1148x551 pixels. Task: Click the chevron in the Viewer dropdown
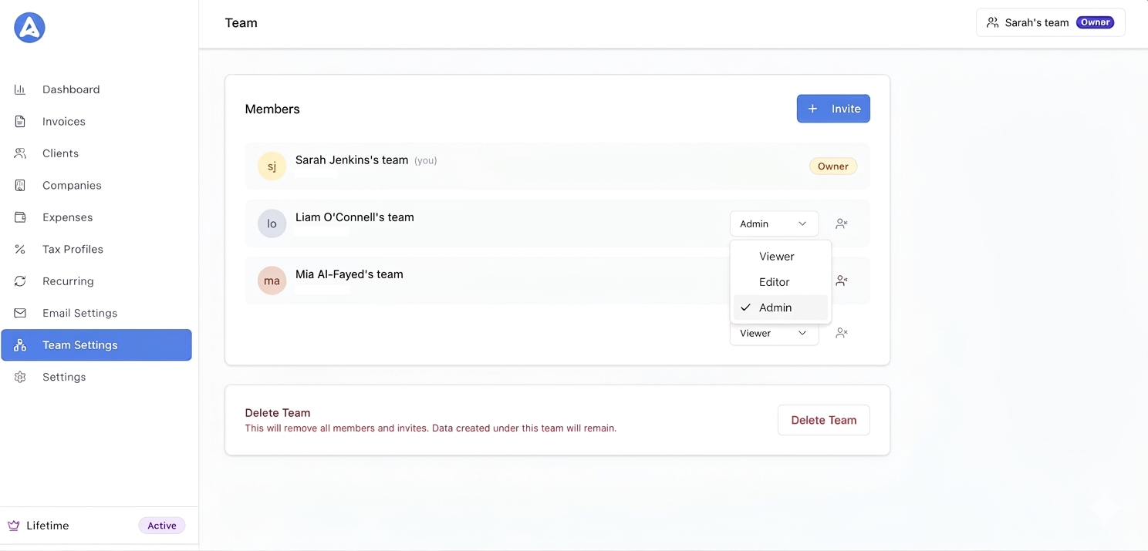(x=802, y=333)
